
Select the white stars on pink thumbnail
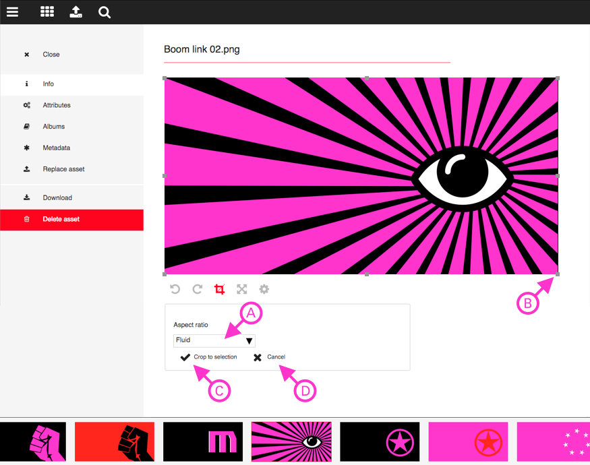coord(554,441)
